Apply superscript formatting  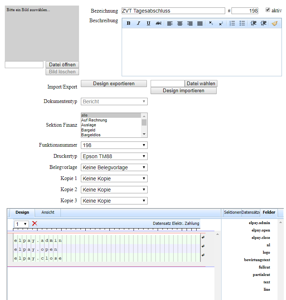(x=221, y=23)
